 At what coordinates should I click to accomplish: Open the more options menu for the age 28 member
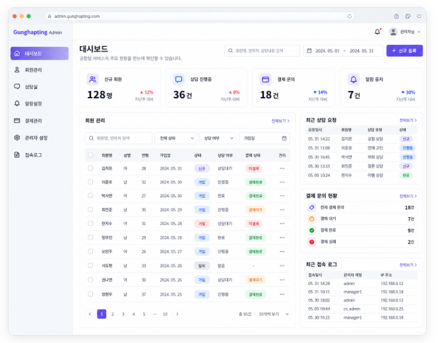[282, 168]
